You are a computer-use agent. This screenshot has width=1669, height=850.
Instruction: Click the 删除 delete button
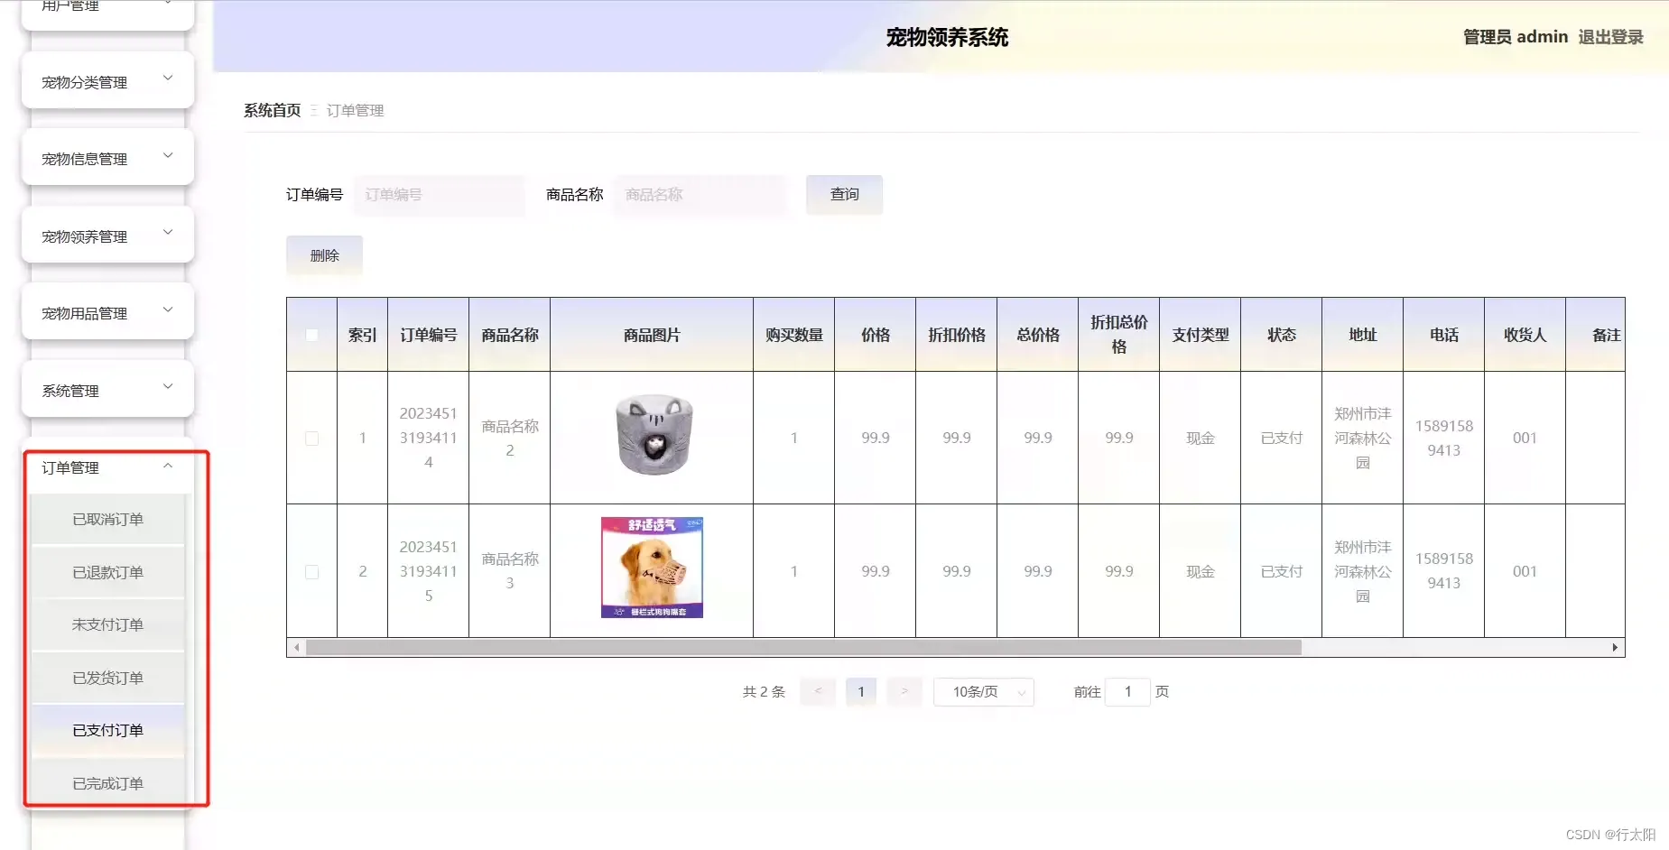324,256
